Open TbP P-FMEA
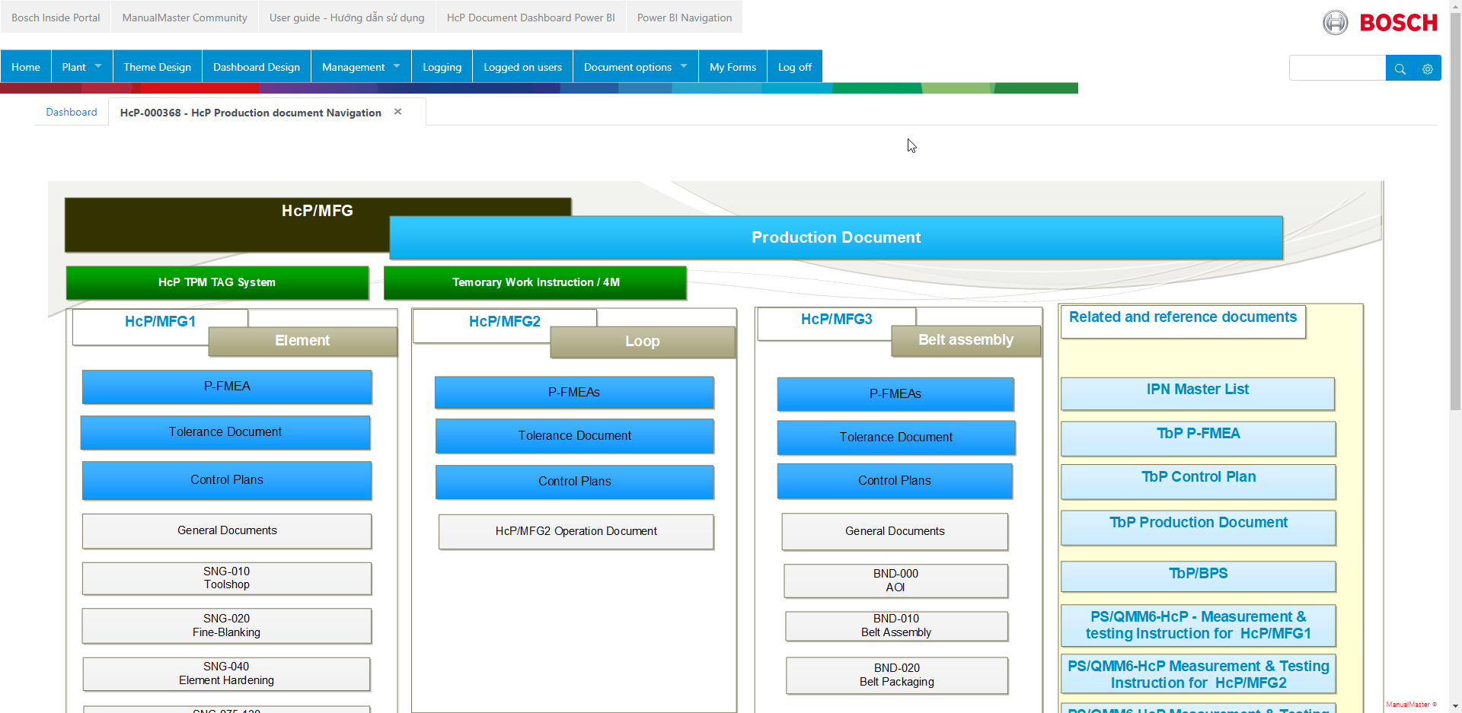This screenshot has height=713, width=1462. (x=1199, y=438)
